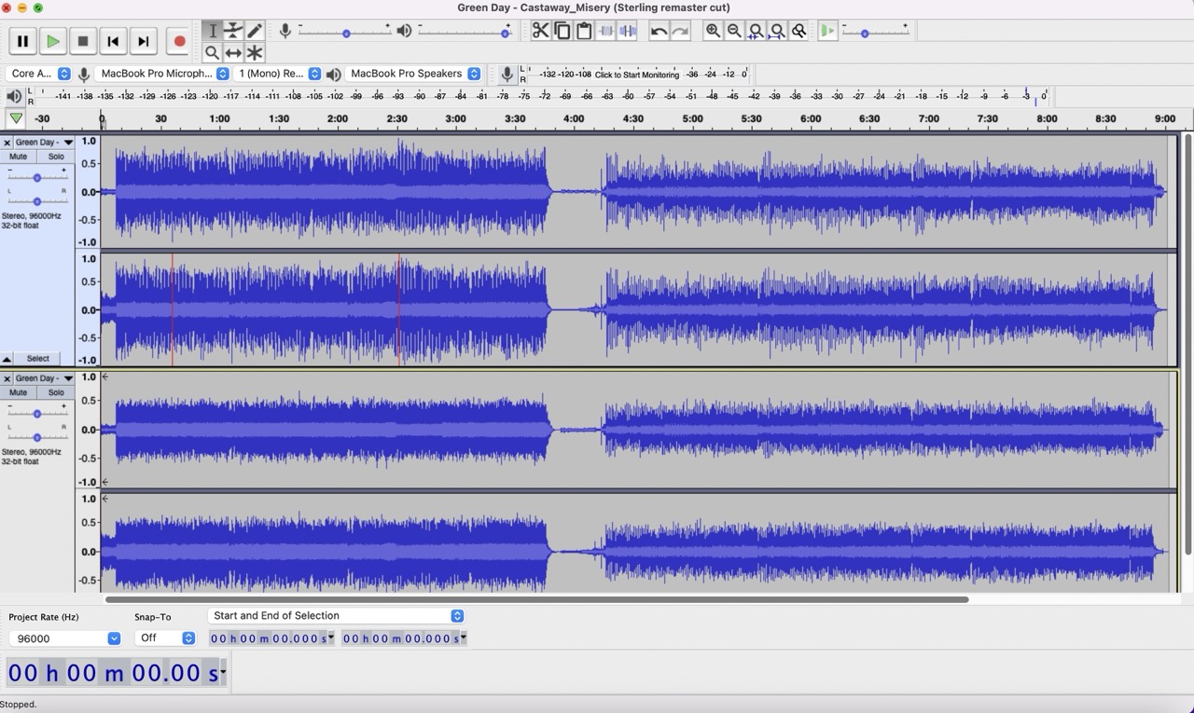Click the playback volume slider

tap(462, 33)
